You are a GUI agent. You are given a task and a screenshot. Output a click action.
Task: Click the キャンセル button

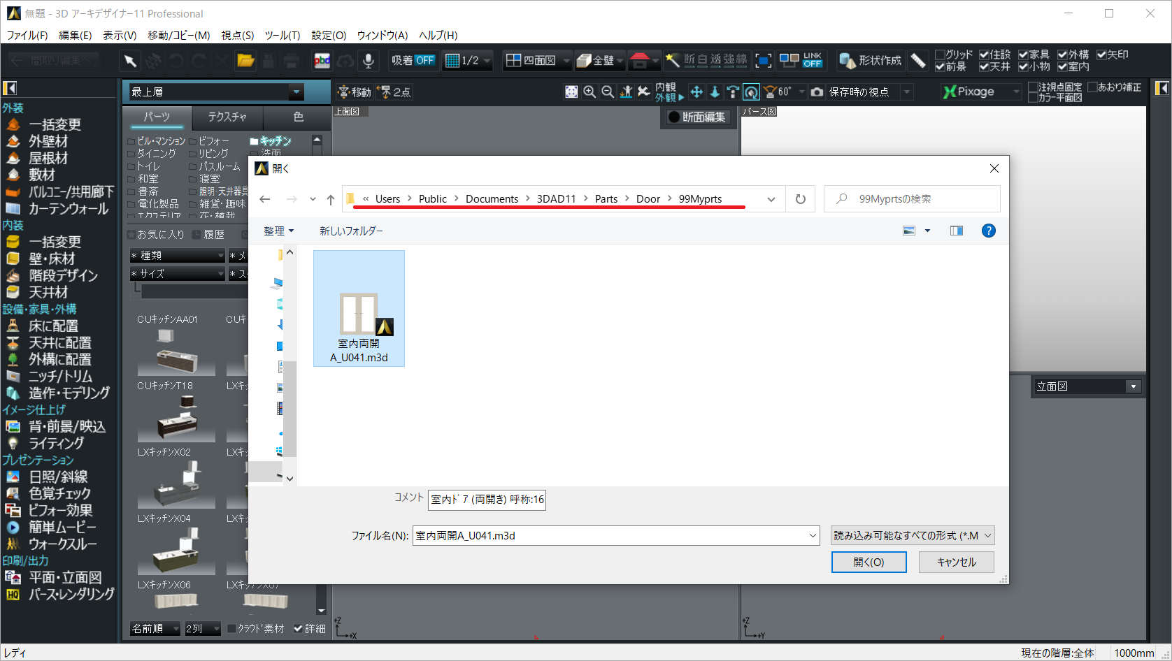[x=956, y=562]
